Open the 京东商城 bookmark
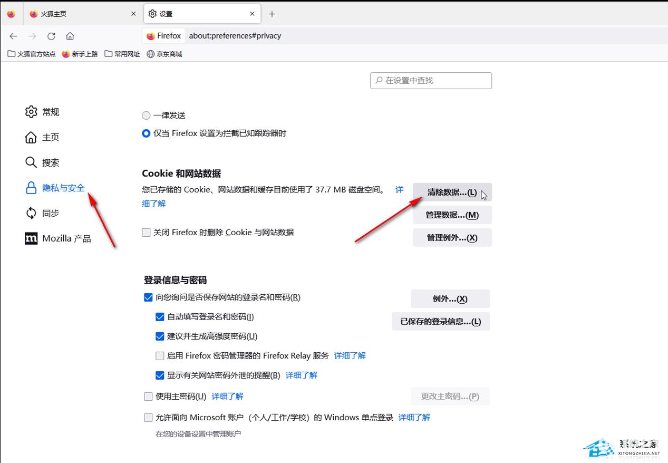The width and height of the screenshot is (668, 463). [164, 54]
